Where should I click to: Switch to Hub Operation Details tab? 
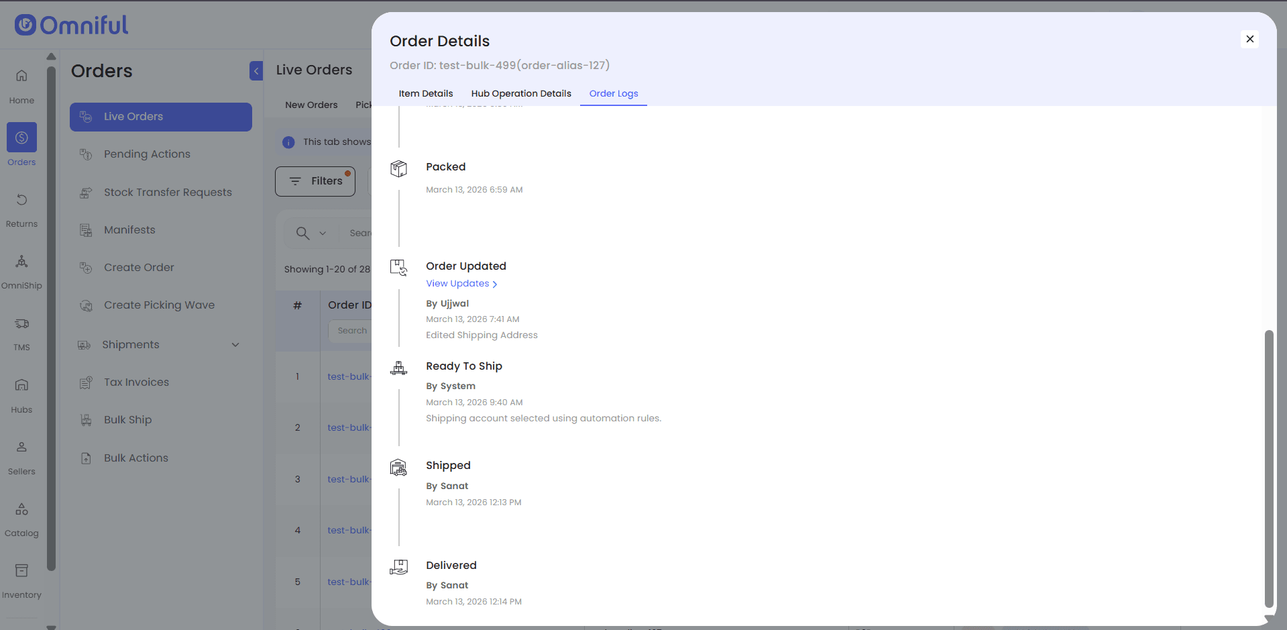coord(520,93)
